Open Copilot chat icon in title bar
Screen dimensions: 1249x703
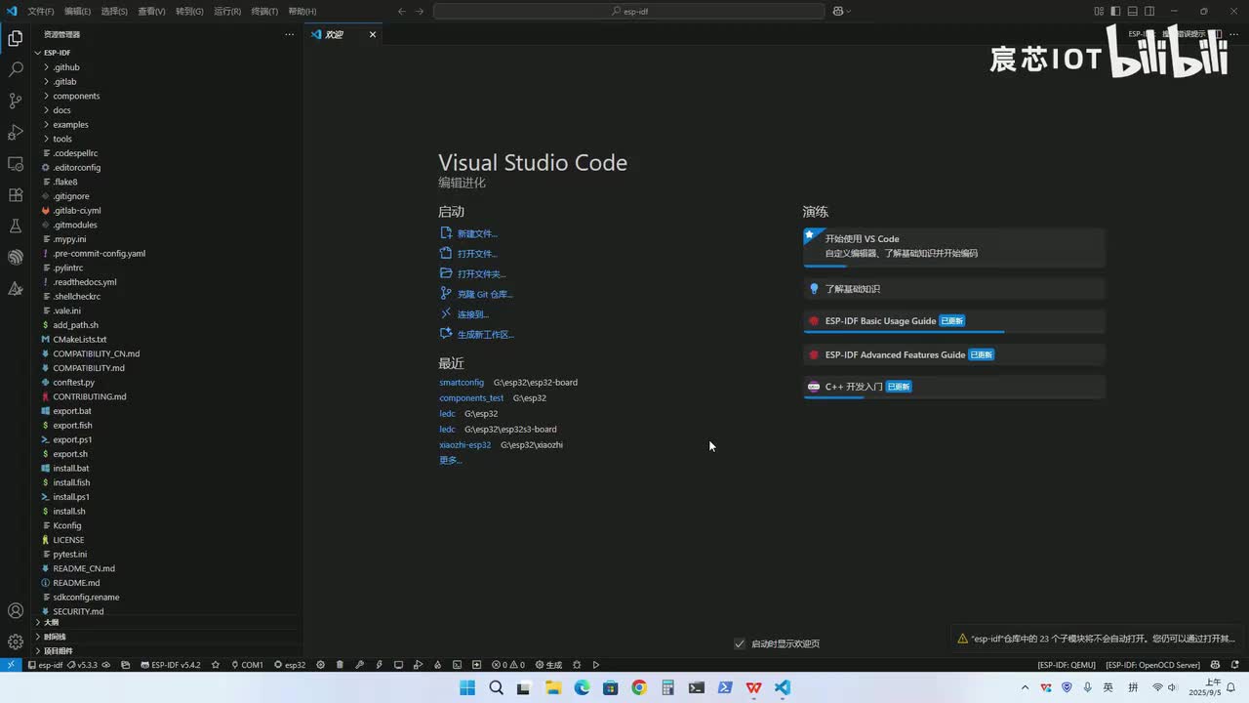coord(839,11)
